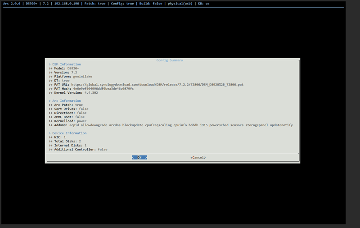Click the eMMC Boot false setting
This screenshot has height=228, width=360.
click(80, 117)
